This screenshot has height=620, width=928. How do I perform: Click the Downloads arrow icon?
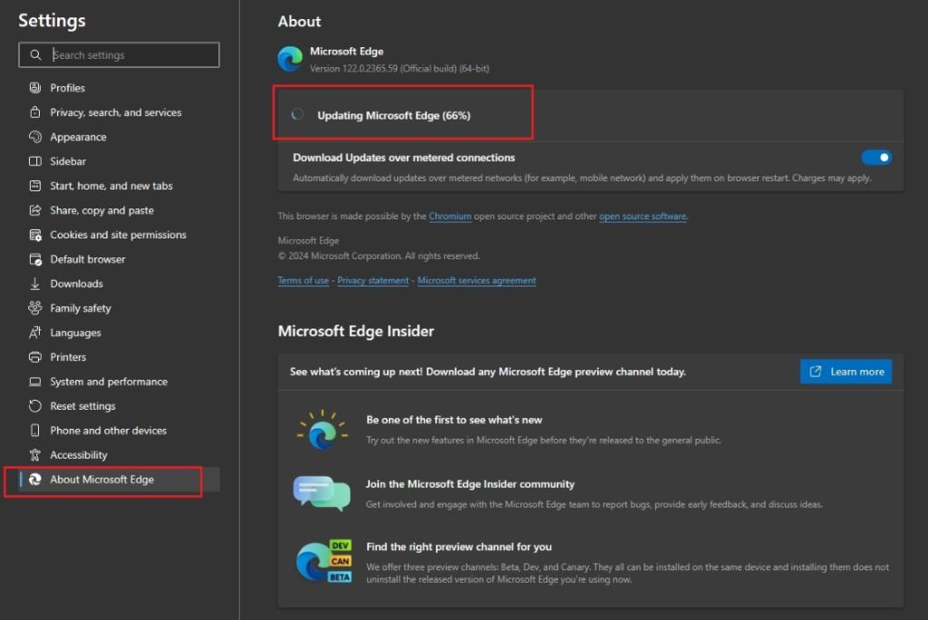(35, 284)
